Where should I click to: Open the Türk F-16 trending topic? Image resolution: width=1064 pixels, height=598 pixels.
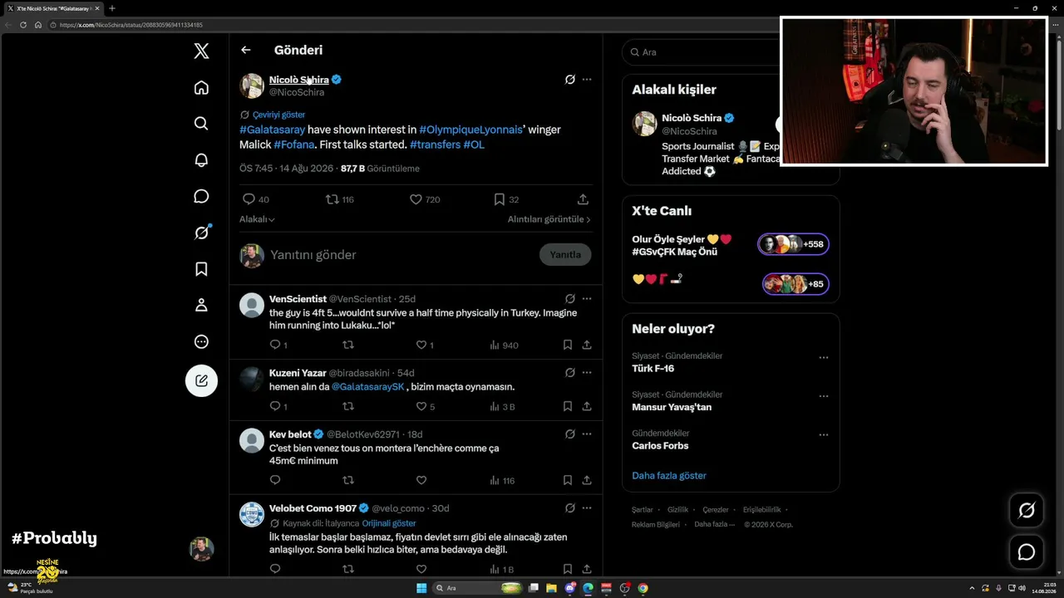tap(653, 369)
